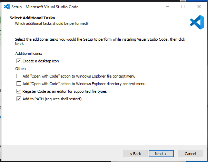The height and width of the screenshot is (162, 208).
Task: Disable Register Code as an editor option
Action: pyautogui.click(x=19, y=91)
